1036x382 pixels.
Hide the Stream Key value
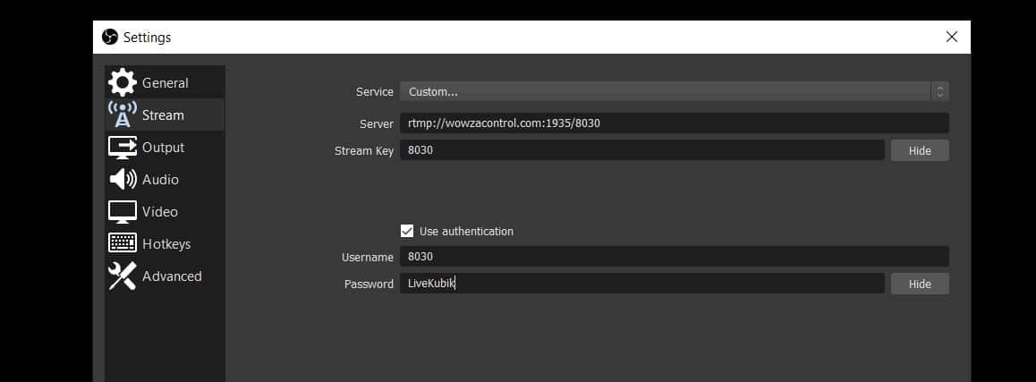[x=920, y=150]
